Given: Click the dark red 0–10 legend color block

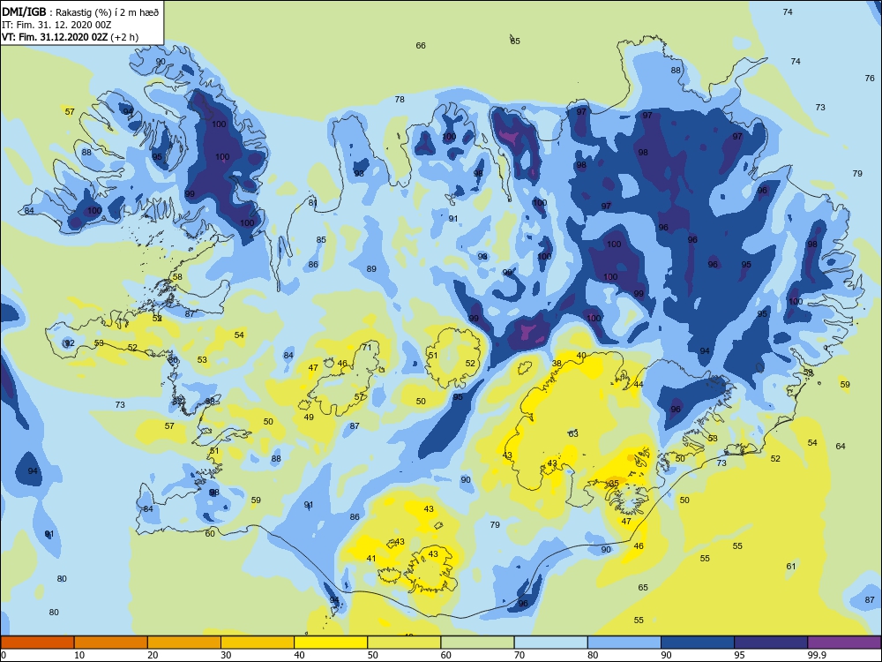Looking at the screenshot, I should (37, 643).
